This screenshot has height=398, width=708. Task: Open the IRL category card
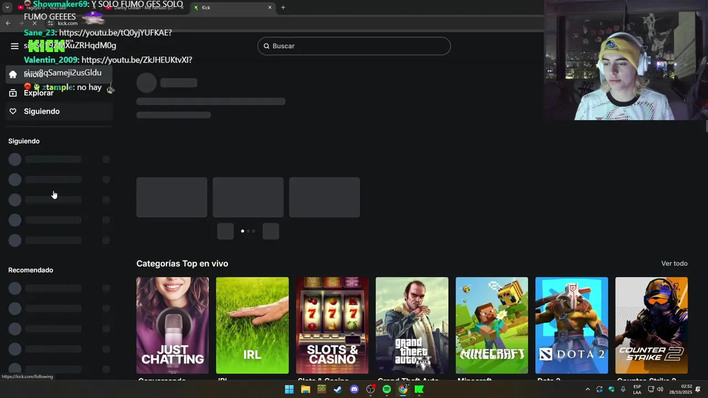coord(252,326)
